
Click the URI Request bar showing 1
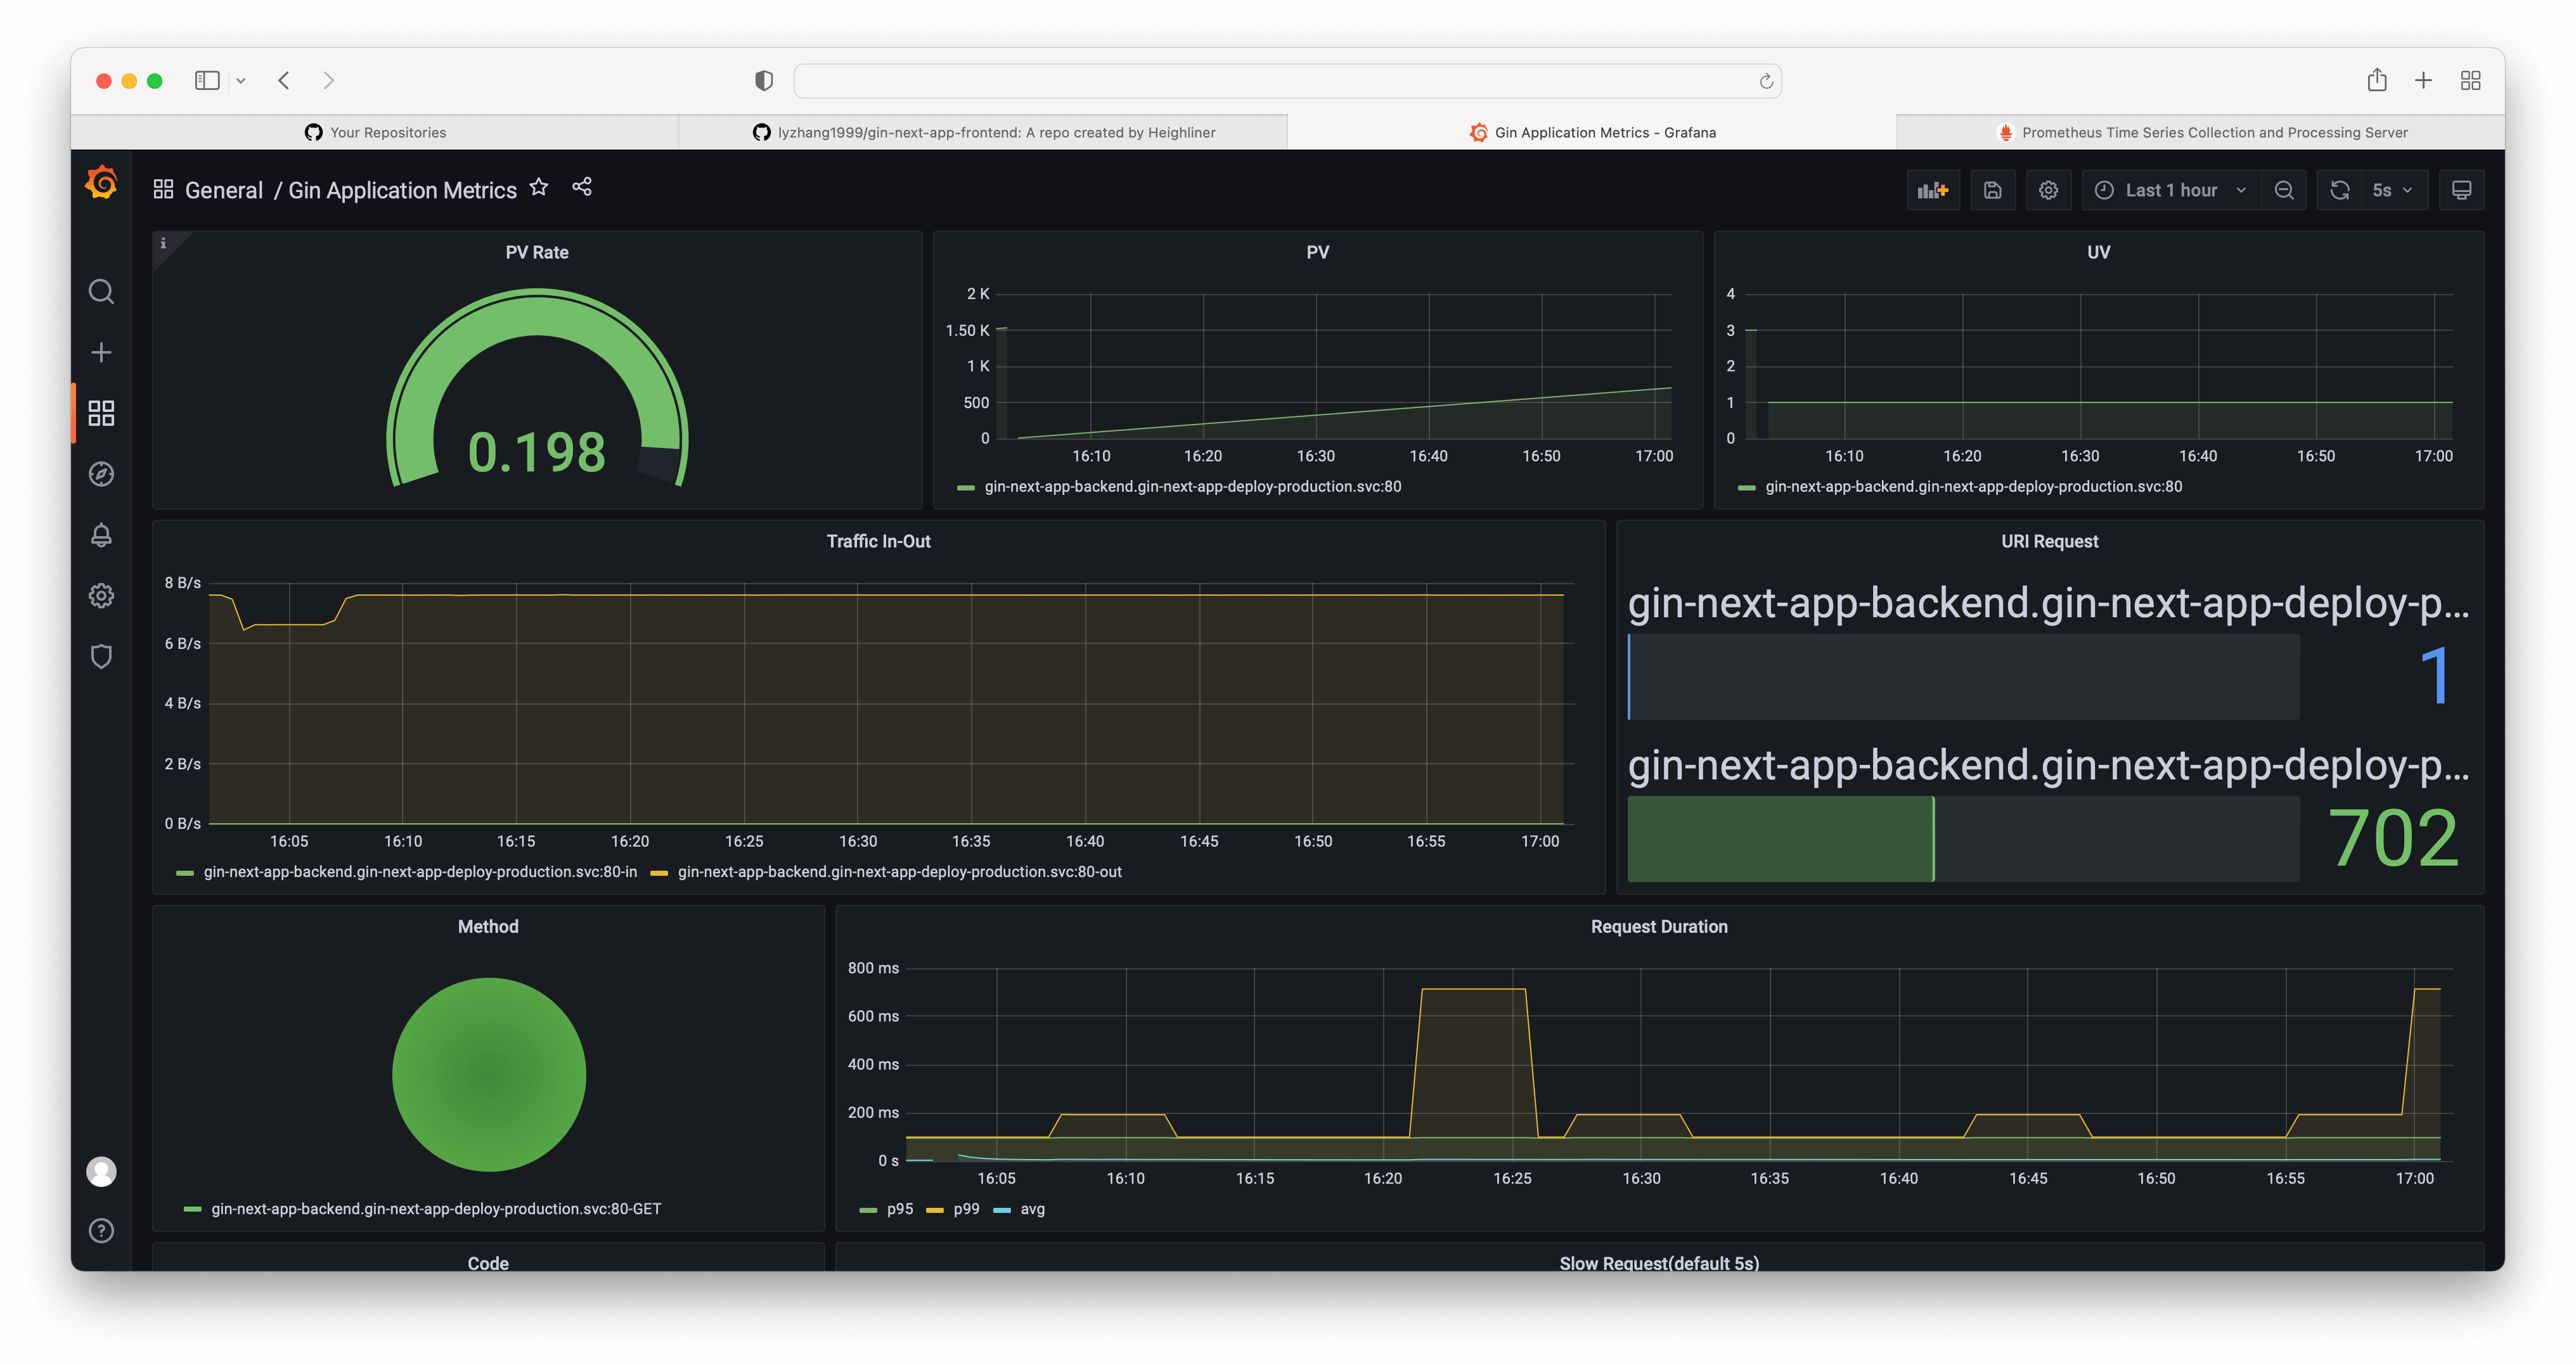[x=1963, y=677]
